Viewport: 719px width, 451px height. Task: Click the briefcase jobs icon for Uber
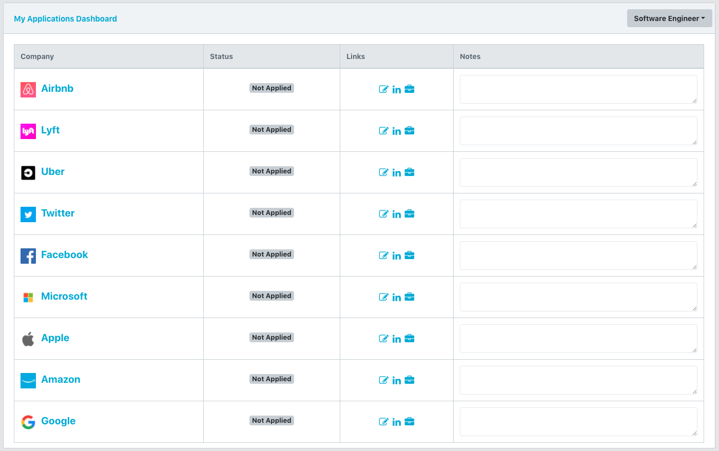[410, 172]
